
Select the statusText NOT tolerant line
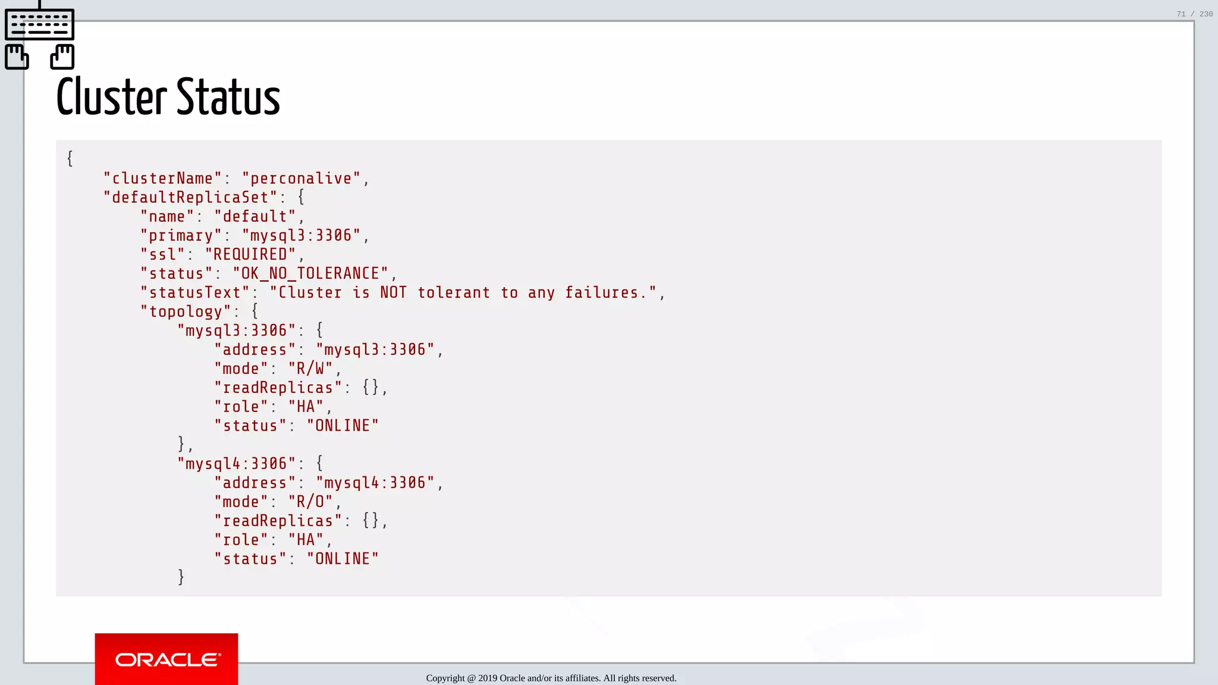tap(403, 293)
